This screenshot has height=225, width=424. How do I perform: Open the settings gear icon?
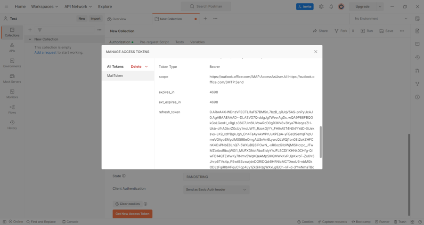tap(321, 7)
